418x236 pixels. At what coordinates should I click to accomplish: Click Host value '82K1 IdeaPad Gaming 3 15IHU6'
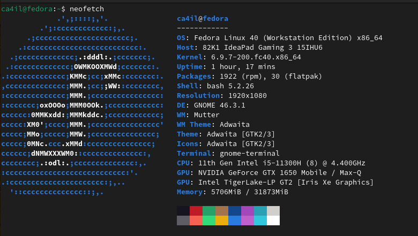tap(262, 47)
